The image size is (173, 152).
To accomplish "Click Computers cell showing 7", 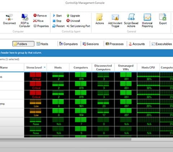I will pyautogui.click(x=81, y=122).
